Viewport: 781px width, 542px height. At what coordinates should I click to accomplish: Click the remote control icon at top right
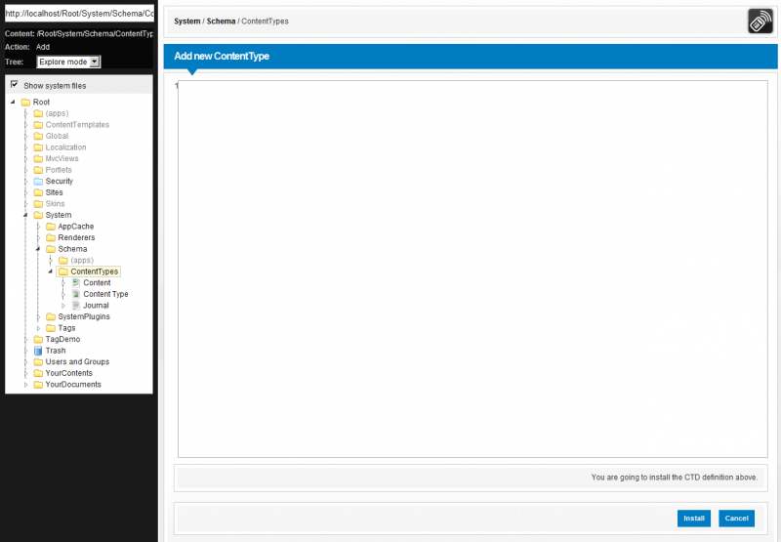(x=760, y=21)
